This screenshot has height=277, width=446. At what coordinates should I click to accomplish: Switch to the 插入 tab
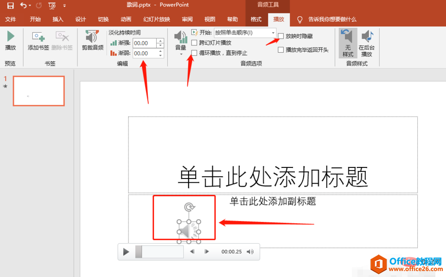click(x=58, y=19)
